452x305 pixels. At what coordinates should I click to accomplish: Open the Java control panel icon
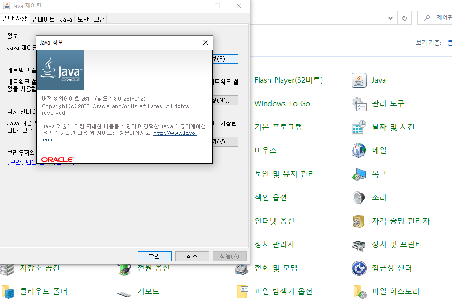click(x=359, y=80)
